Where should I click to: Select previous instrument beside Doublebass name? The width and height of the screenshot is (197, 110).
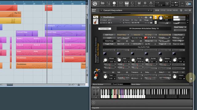tap(139, 17)
